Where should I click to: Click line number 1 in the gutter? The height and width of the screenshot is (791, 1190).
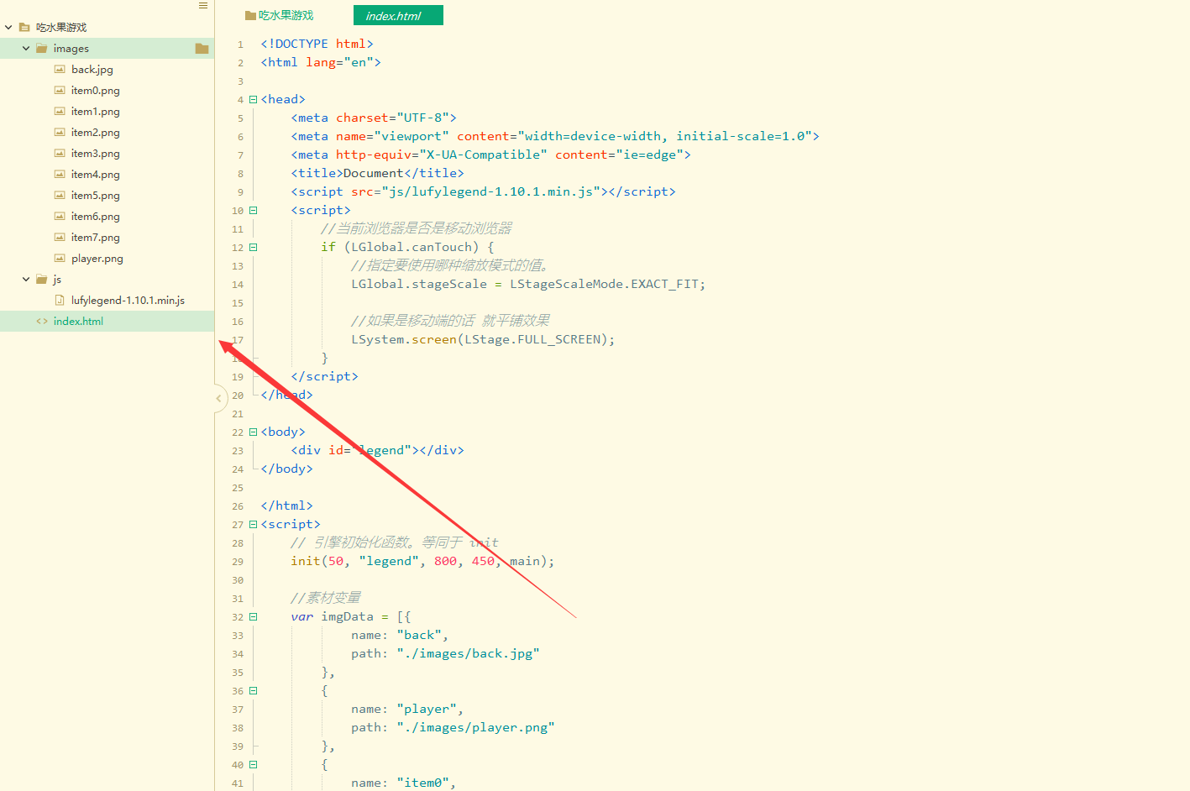[x=240, y=45]
